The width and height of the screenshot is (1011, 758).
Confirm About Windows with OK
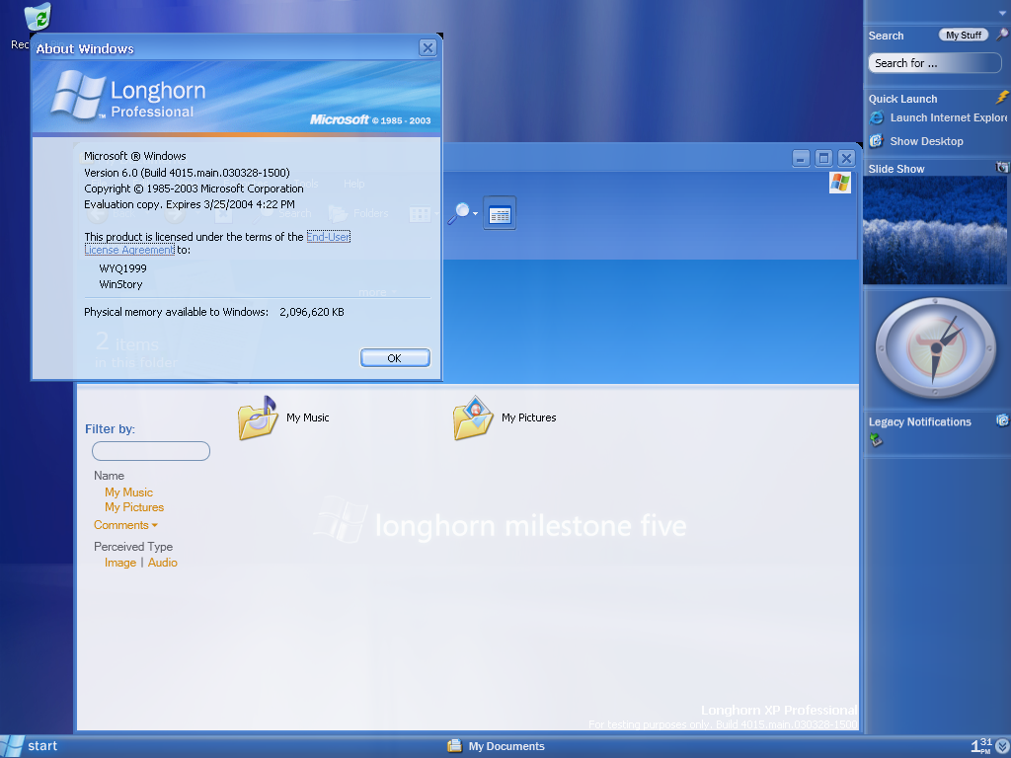pyautogui.click(x=395, y=358)
